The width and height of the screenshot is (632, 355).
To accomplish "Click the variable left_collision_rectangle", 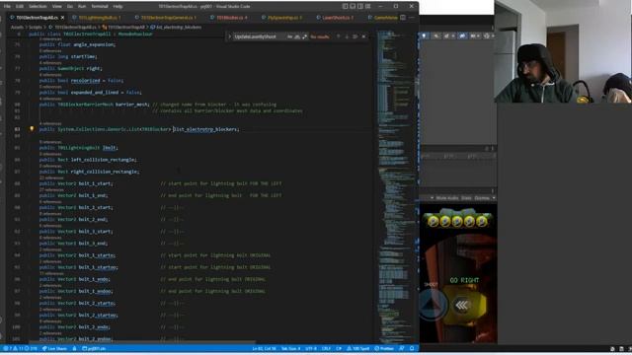I will 103,160.
